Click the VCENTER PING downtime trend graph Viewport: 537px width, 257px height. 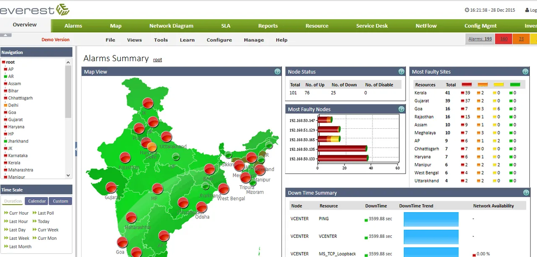point(431,219)
